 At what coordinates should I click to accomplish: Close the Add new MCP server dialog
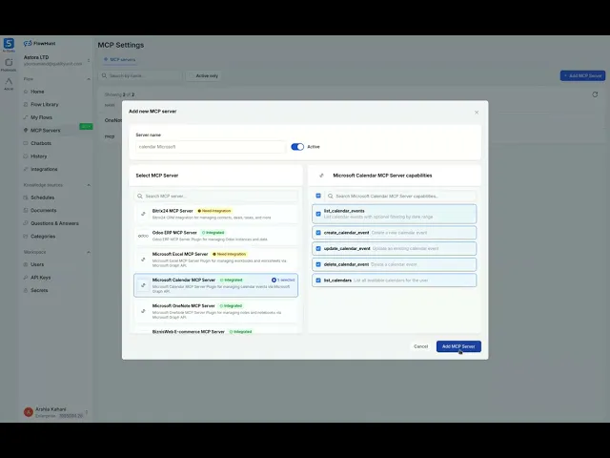(477, 113)
